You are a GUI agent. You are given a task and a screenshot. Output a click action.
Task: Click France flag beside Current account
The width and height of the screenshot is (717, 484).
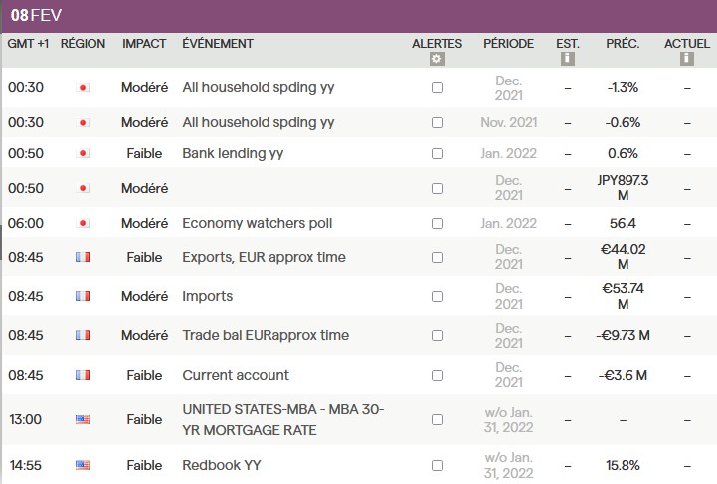[83, 375]
